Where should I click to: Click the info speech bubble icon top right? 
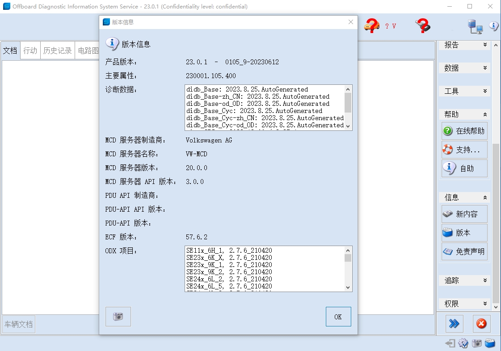click(x=494, y=26)
